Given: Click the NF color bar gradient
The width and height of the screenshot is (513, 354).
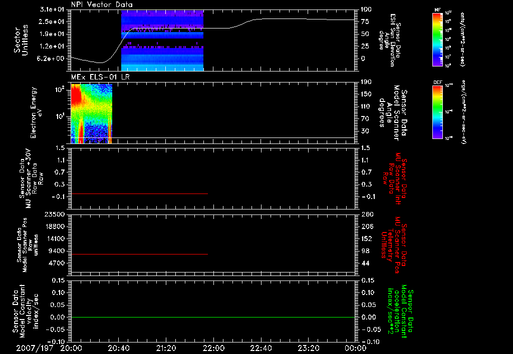Looking at the screenshot, I should click(x=437, y=39).
